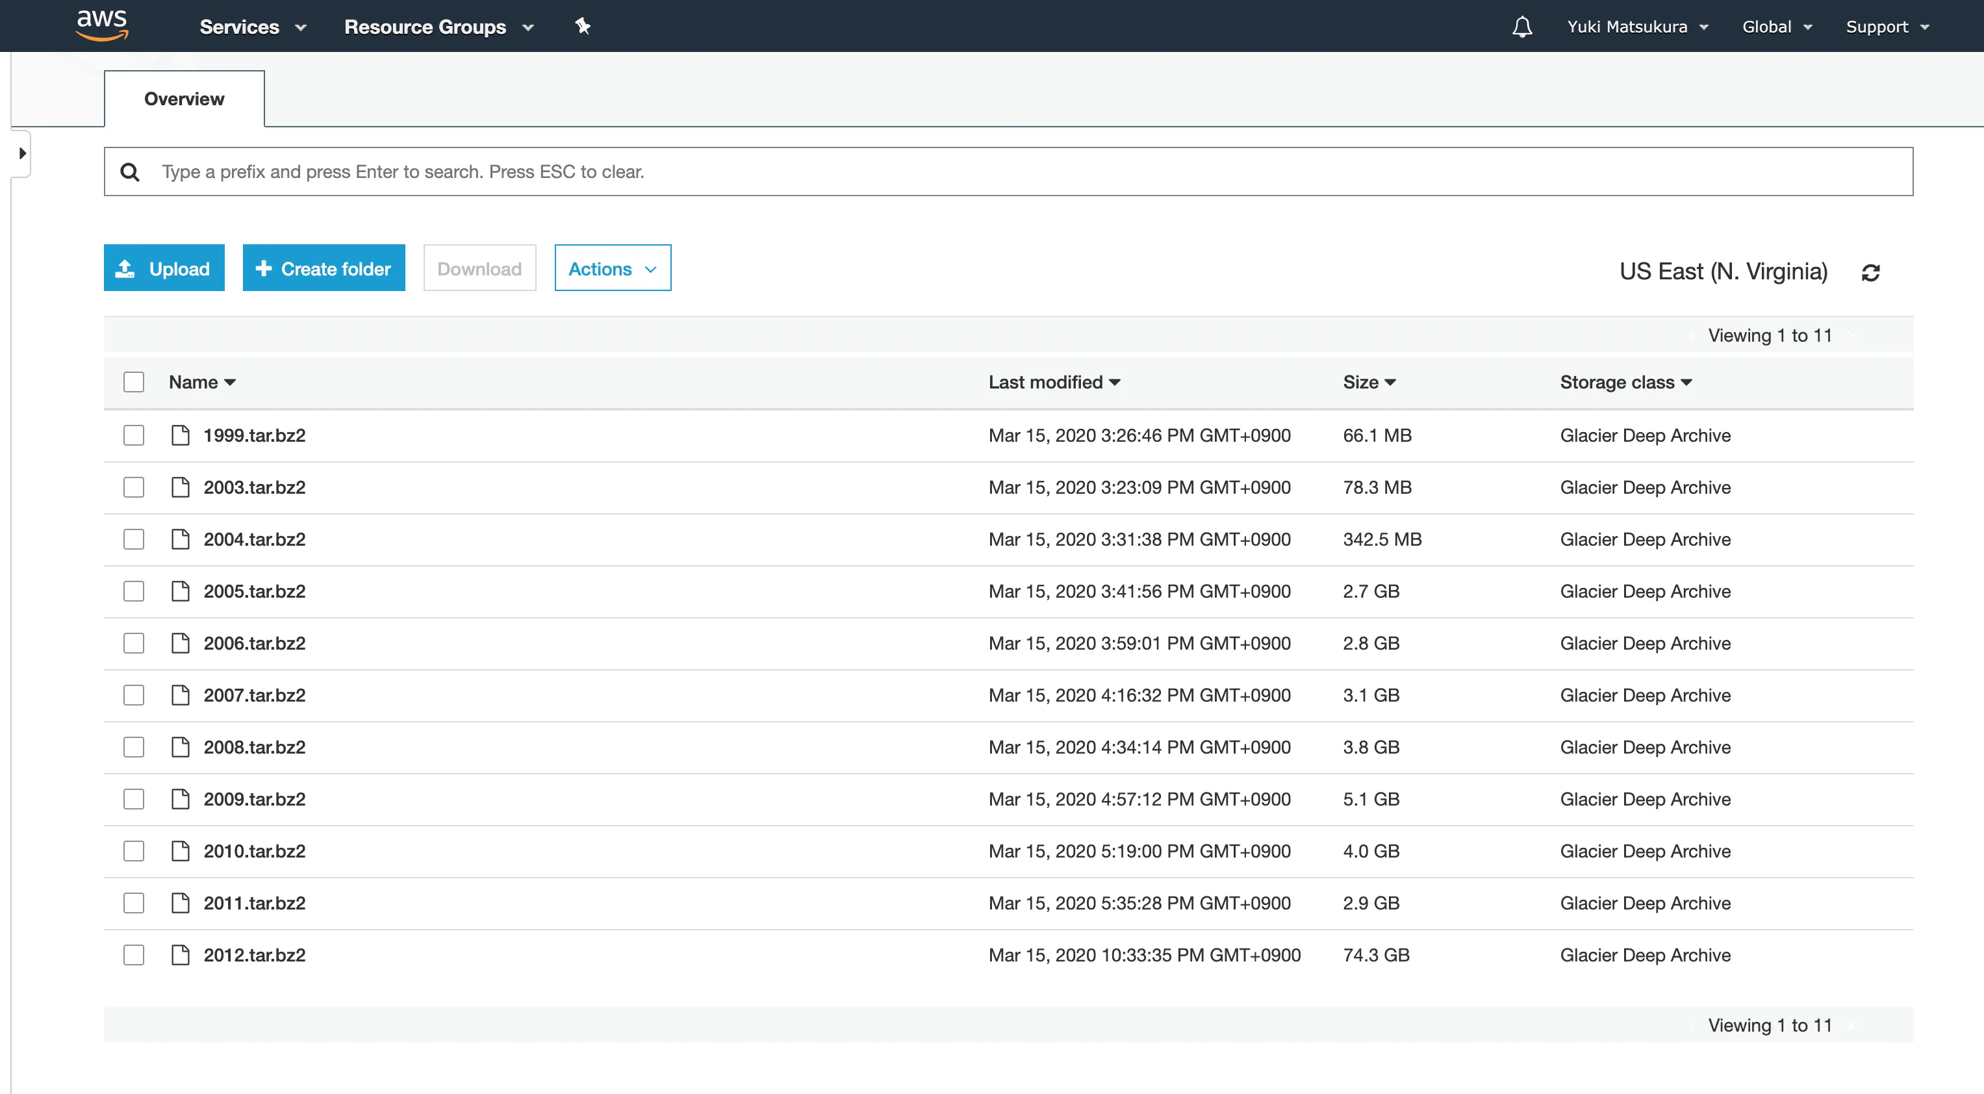
Task: Toggle the select-all checkbox in header
Action: coord(134,382)
